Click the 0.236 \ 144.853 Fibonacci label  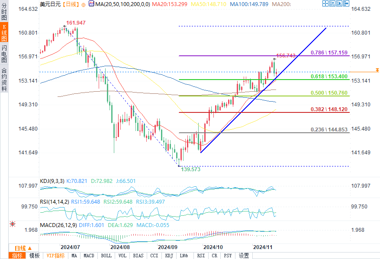pyautogui.click(x=329, y=130)
